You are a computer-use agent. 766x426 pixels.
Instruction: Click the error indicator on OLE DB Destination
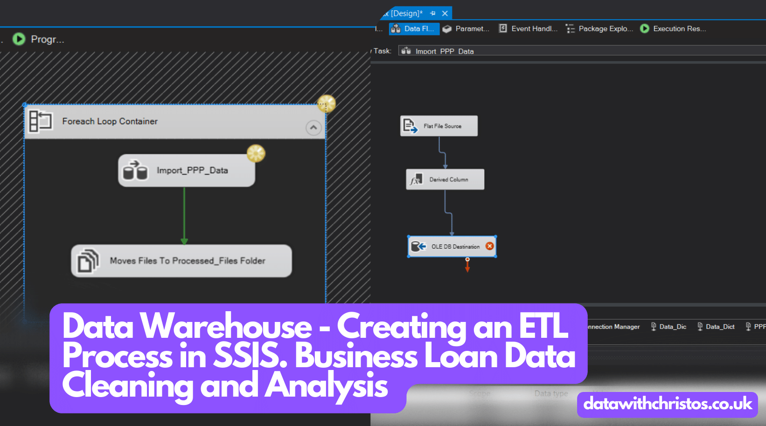pyautogui.click(x=489, y=246)
